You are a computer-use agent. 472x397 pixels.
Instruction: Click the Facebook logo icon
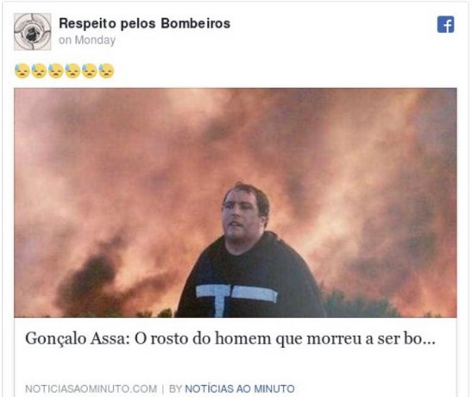pyautogui.click(x=445, y=24)
